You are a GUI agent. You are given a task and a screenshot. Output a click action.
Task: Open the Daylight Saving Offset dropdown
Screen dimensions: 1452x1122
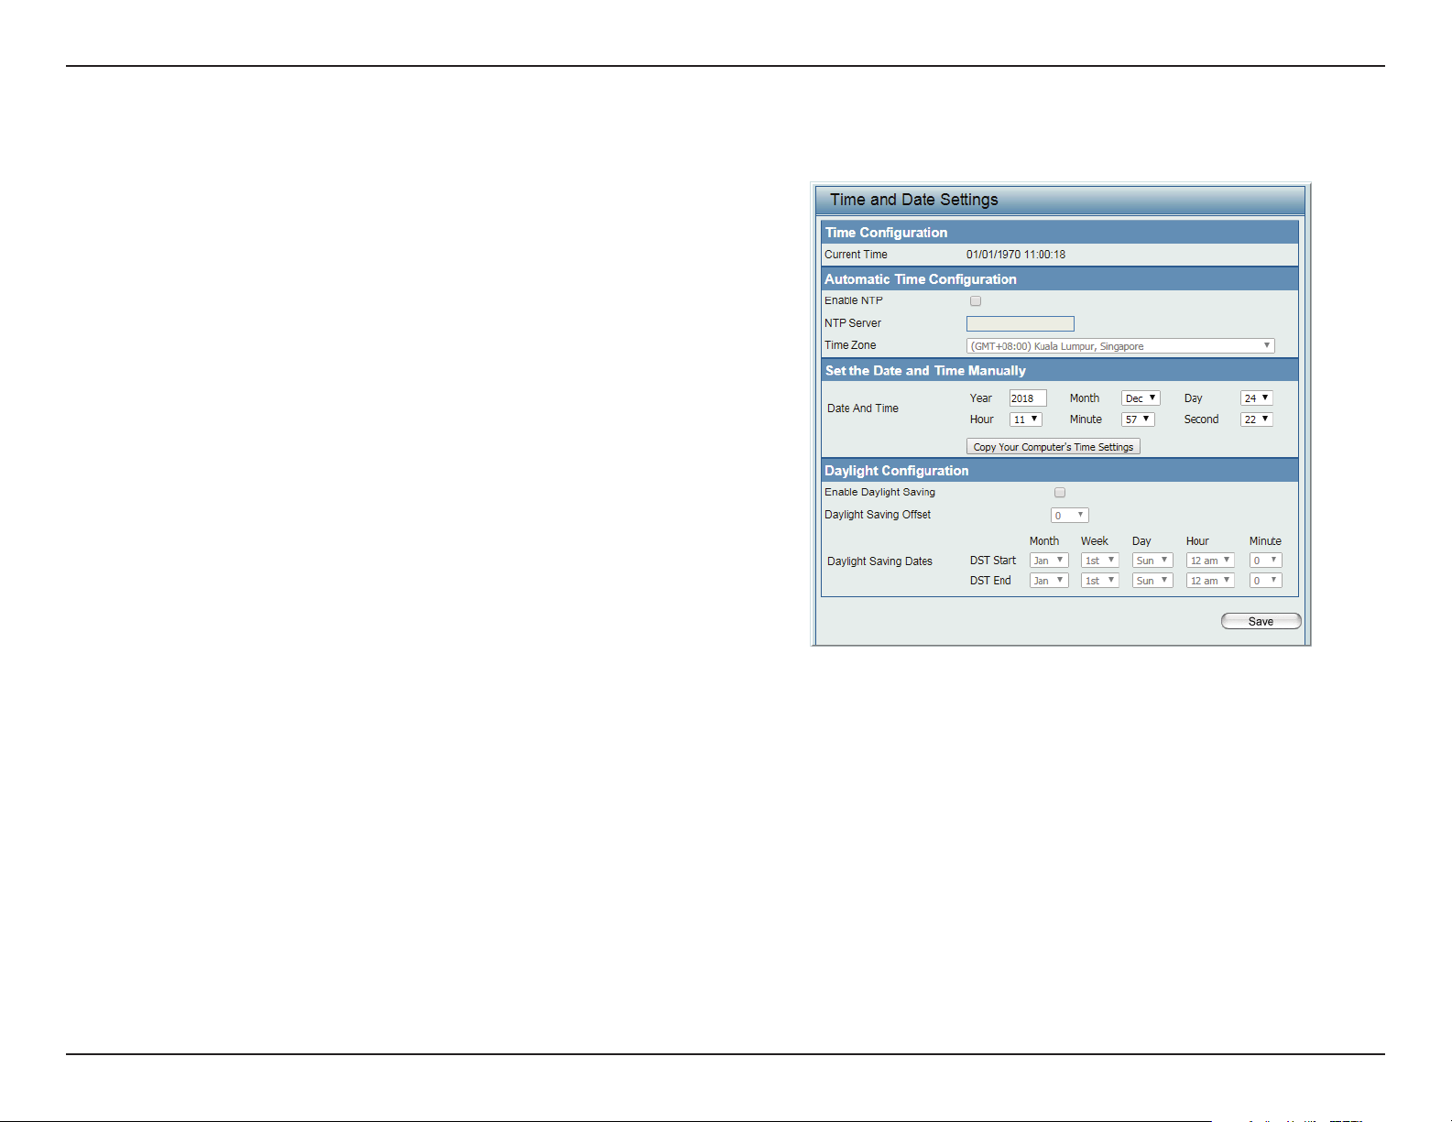pos(1069,516)
